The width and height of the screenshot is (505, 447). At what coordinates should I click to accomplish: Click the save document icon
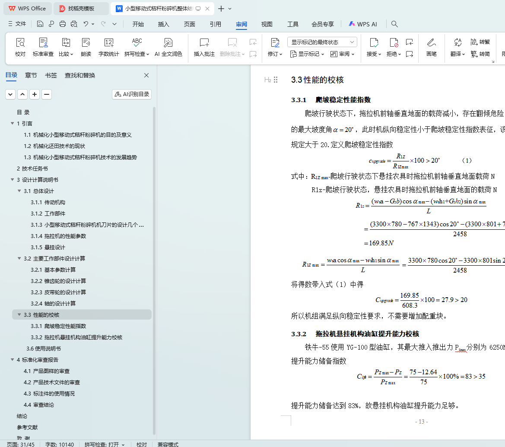(40, 24)
